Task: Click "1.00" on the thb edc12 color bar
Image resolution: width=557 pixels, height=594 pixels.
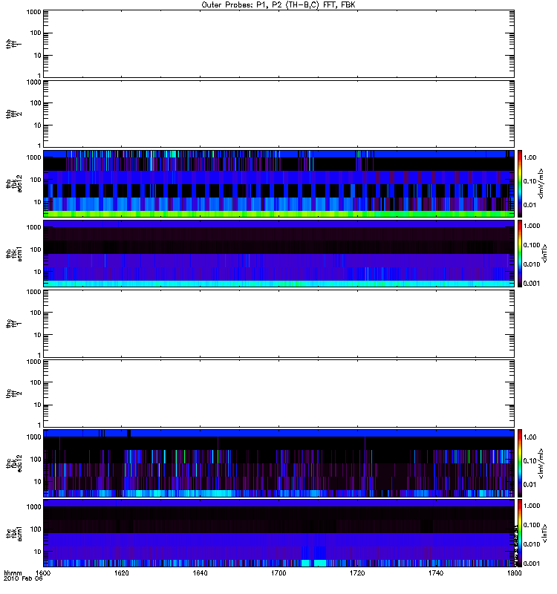Action: 530,157
